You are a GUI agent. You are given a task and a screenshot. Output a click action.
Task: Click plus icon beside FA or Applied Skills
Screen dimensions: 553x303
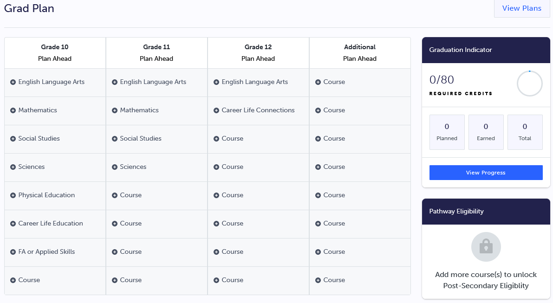click(x=13, y=252)
